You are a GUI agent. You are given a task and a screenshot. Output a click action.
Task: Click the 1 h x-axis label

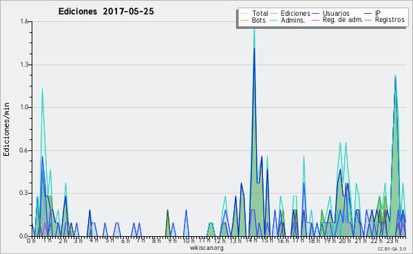pyautogui.click(x=47, y=240)
